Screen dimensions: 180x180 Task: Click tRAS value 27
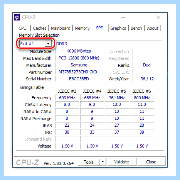tap(117, 125)
